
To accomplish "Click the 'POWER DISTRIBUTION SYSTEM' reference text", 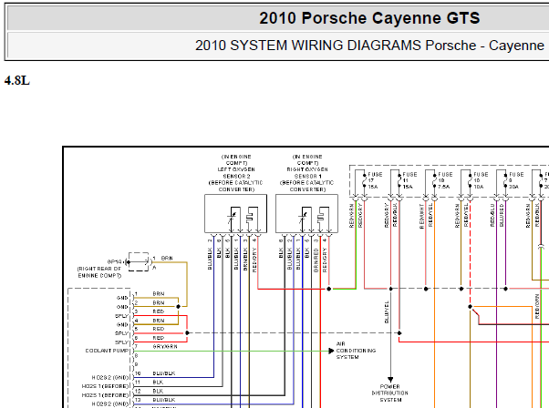I will (x=390, y=393).
